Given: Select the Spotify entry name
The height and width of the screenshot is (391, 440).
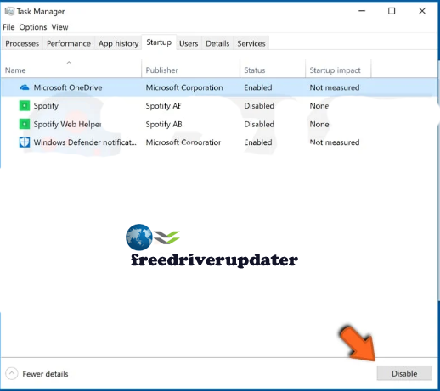Looking at the screenshot, I should [46, 106].
